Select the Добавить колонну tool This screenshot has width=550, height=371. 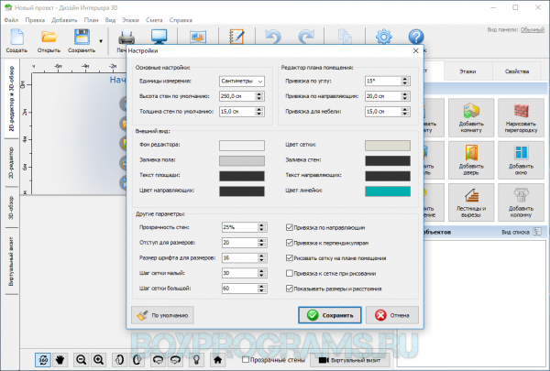point(521,202)
